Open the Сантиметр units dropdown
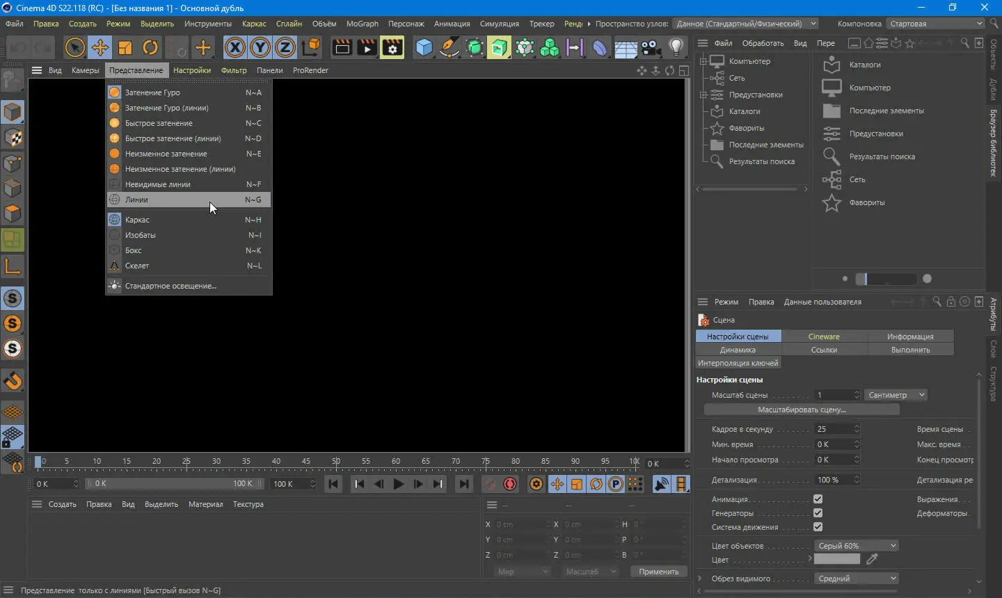The width and height of the screenshot is (1002, 598). (x=896, y=395)
